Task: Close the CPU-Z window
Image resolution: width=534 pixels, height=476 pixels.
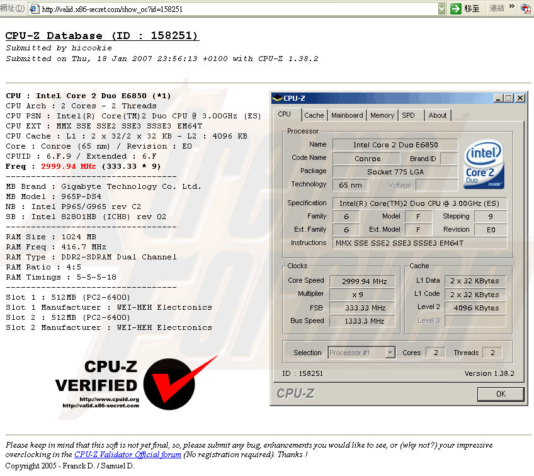Action: [x=520, y=98]
